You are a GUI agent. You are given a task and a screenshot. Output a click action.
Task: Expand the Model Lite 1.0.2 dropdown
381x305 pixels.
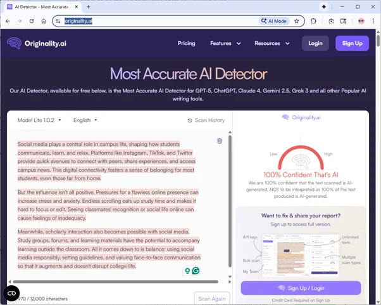tap(40, 120)
